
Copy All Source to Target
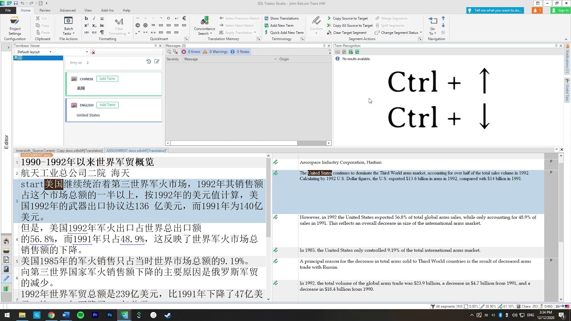click(x=350, y=25)
